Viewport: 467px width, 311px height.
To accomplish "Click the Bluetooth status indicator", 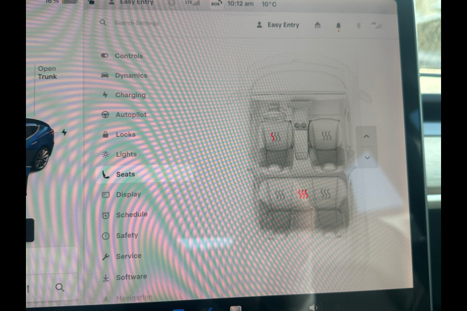I will 359,24.
